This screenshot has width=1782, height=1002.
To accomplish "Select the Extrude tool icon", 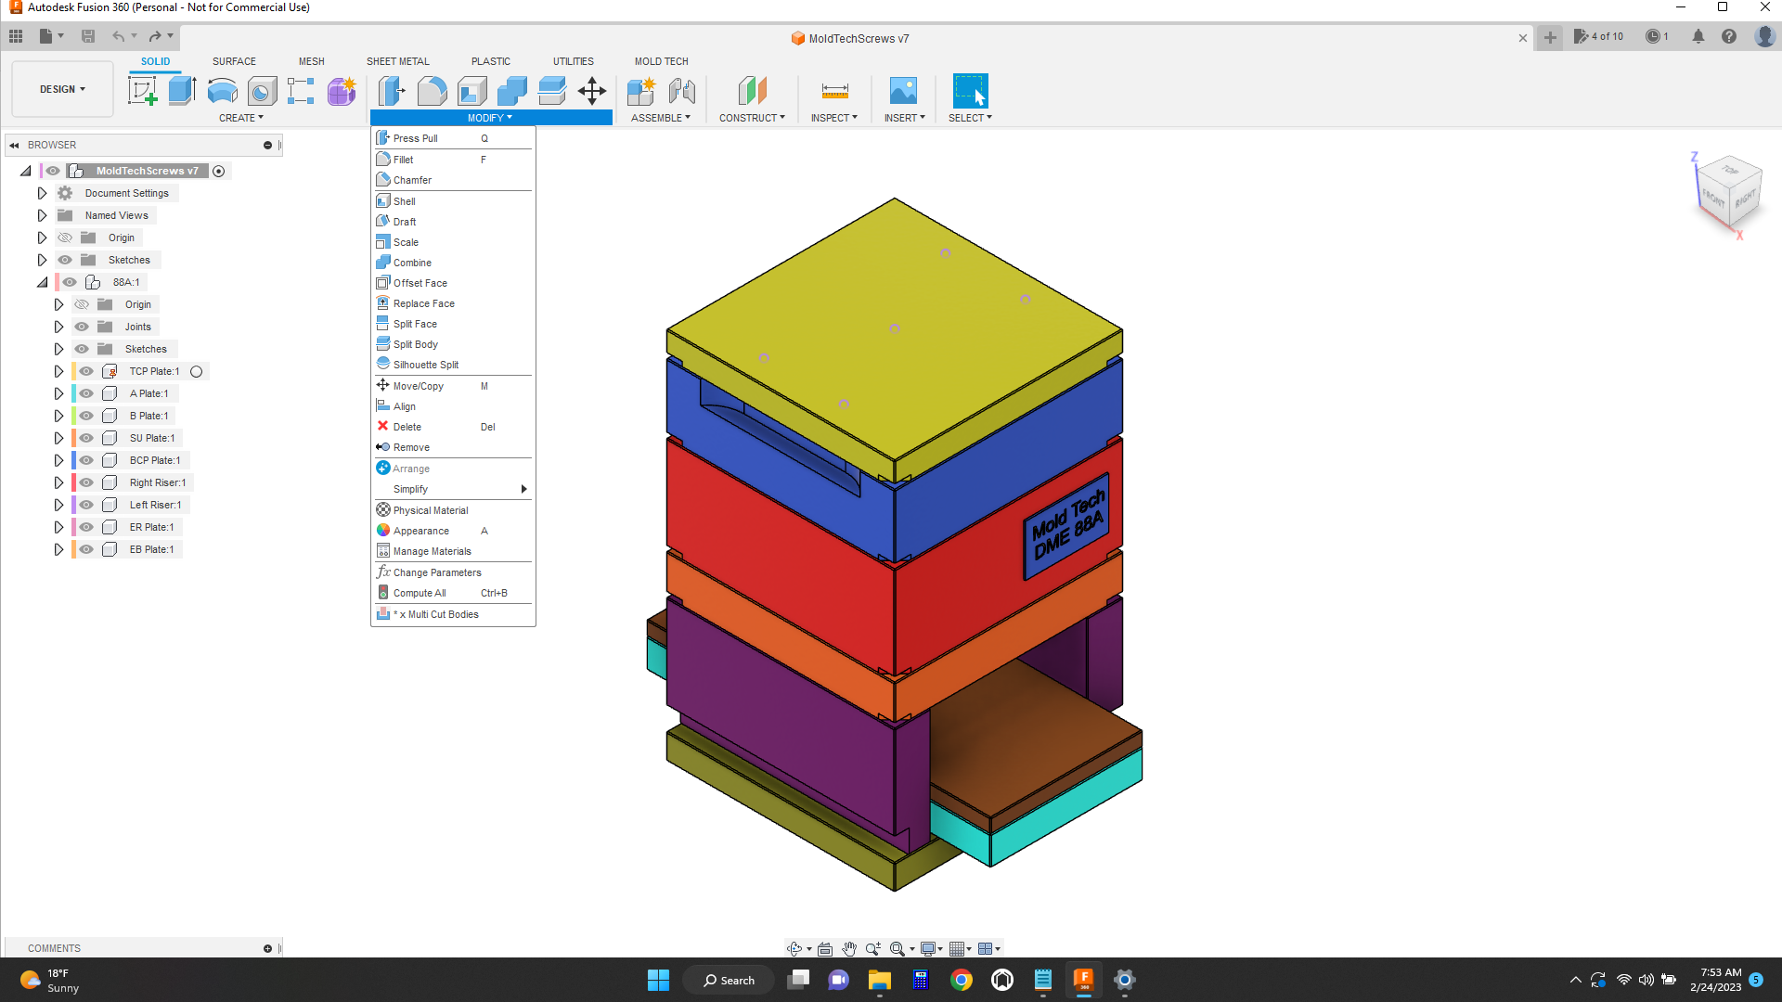I will point(182,91).
